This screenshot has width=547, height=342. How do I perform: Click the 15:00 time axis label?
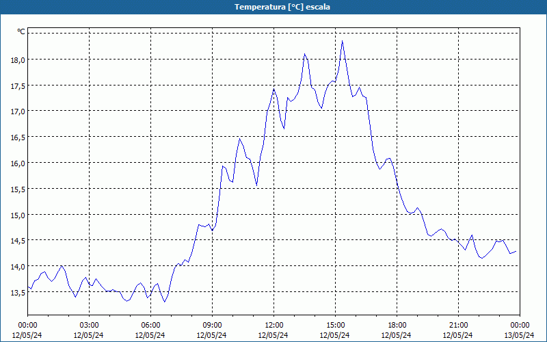(x=335, y=326)
